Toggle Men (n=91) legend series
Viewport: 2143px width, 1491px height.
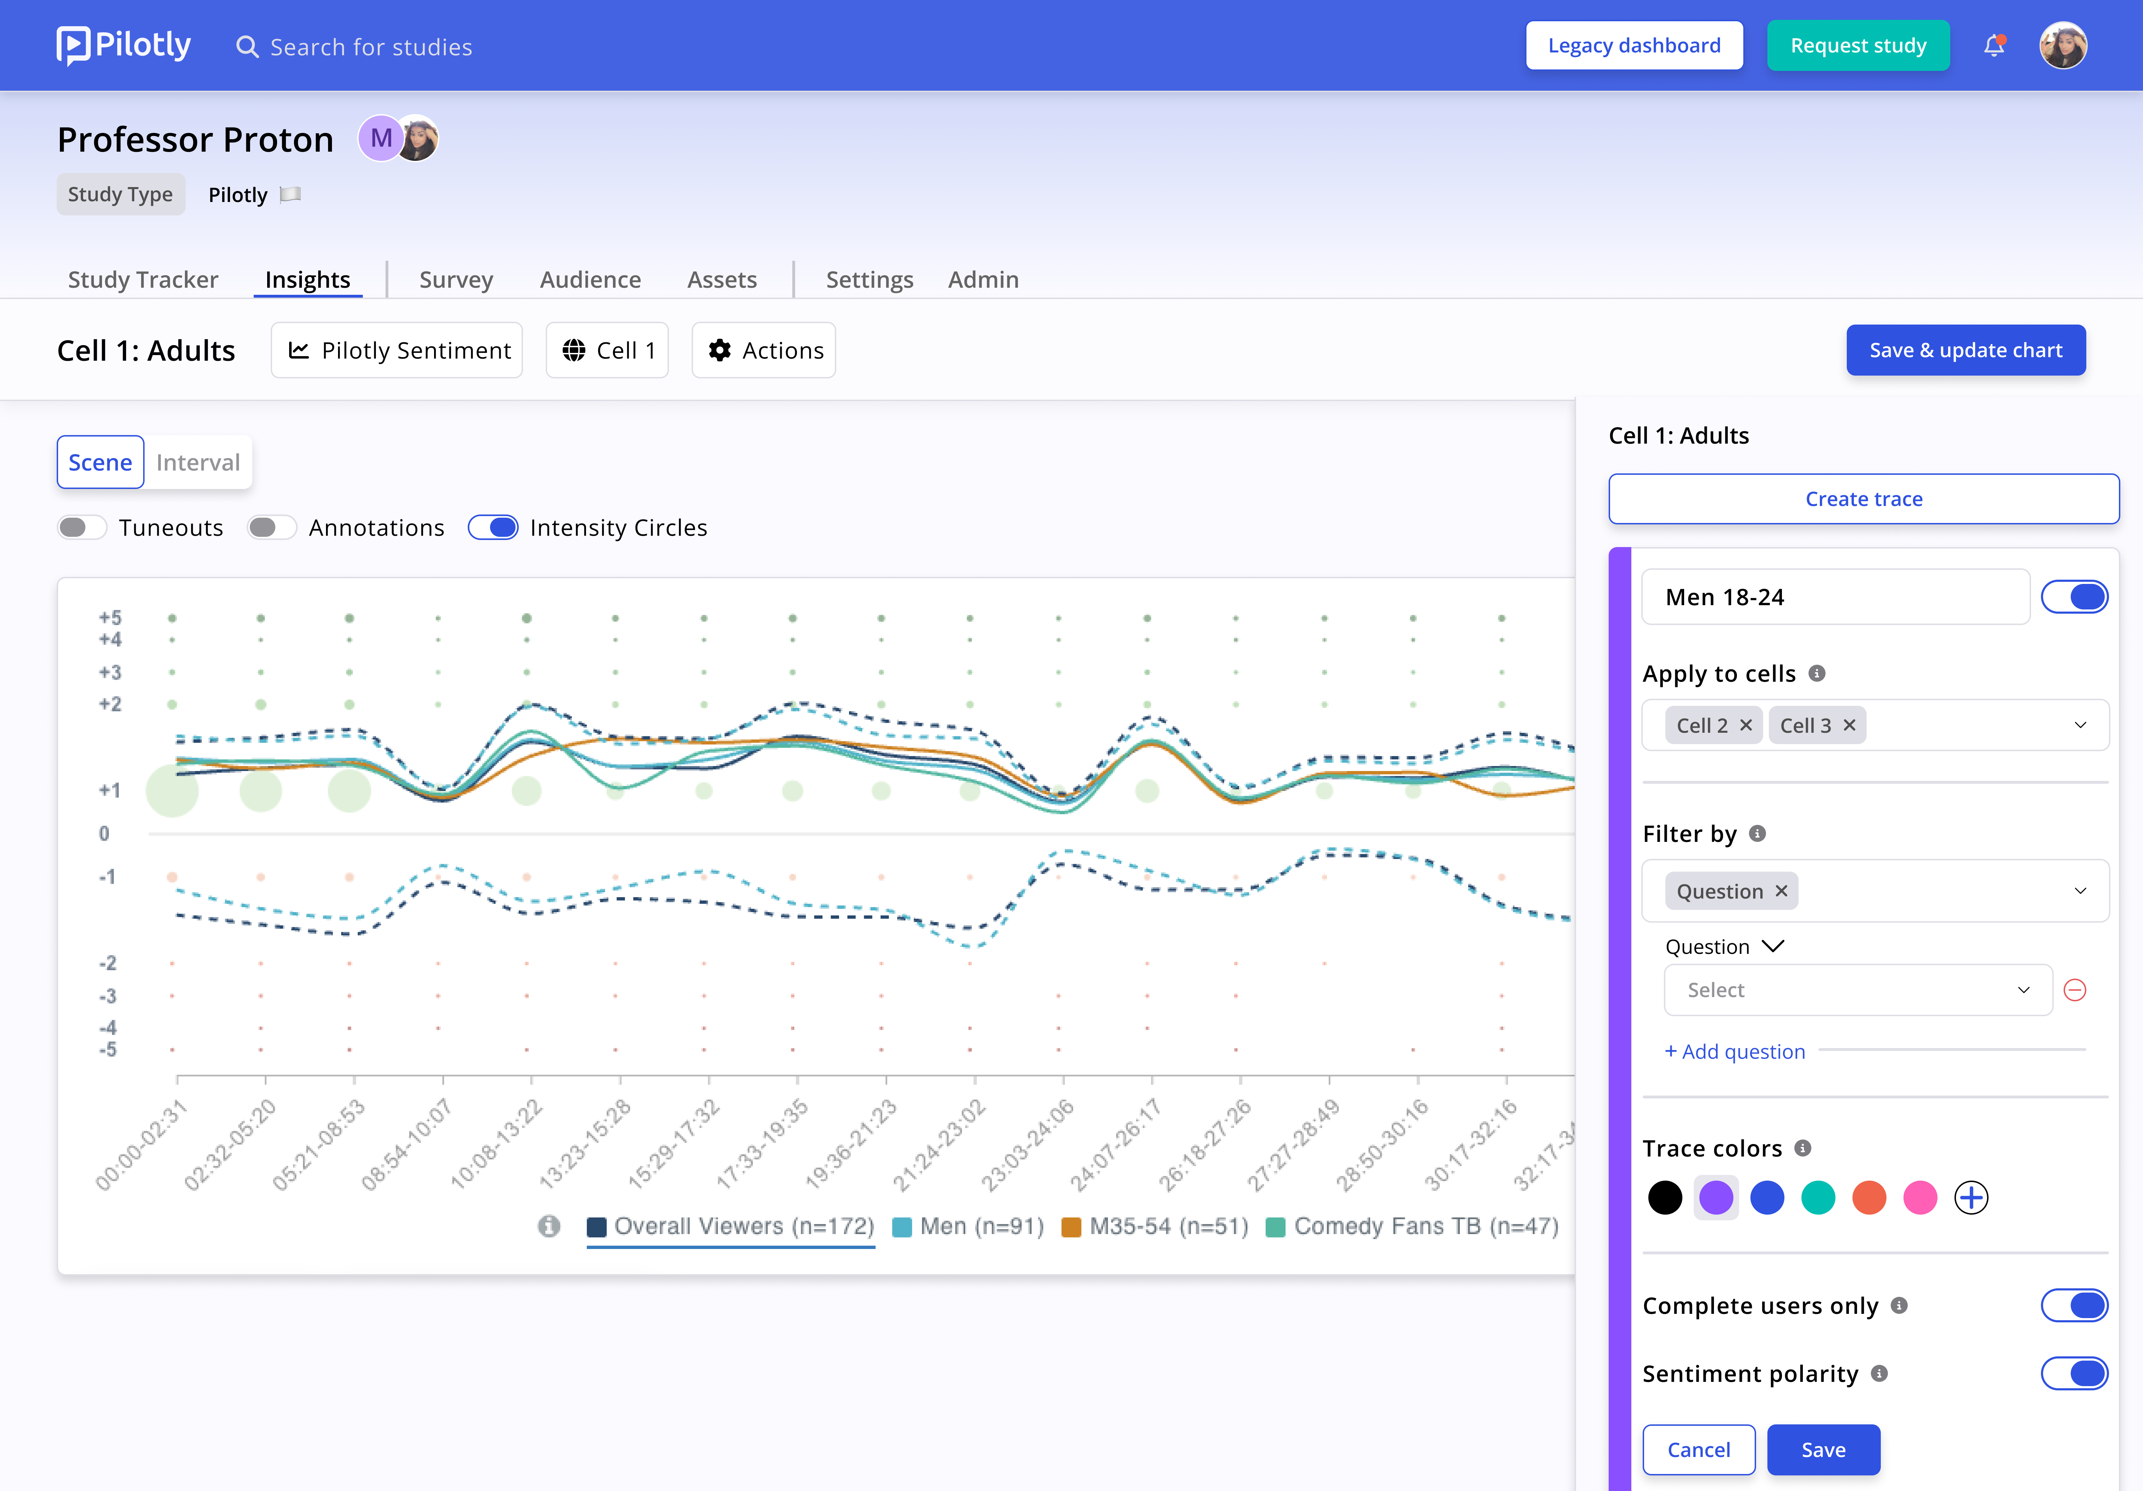968,1226
